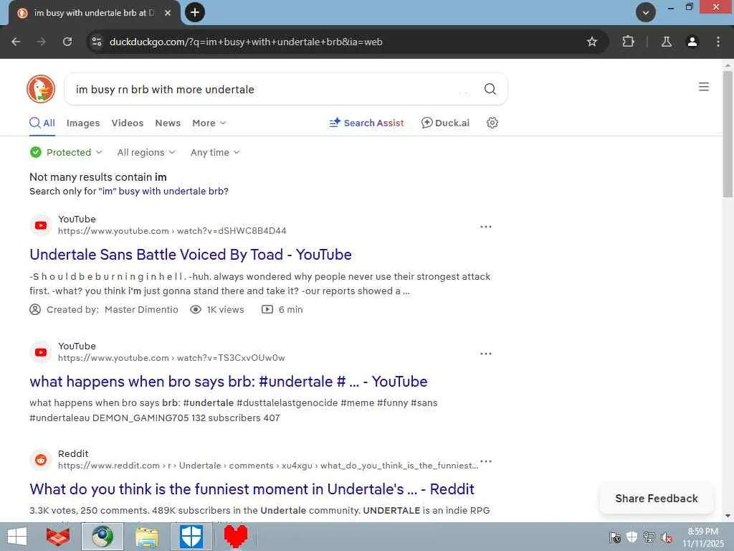The image size is (734, 551).
Task: Click the Action Center flag tray icon
Action: [x=615, y=537]
